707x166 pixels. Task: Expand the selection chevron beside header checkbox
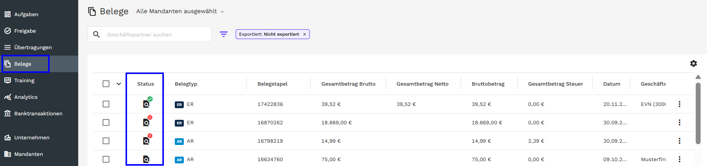point(119,84)
